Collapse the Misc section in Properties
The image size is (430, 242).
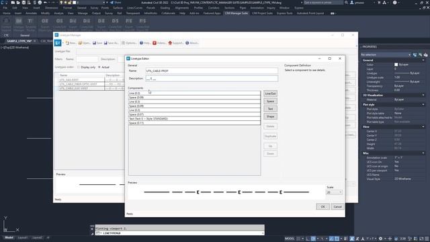pos(423,153)
